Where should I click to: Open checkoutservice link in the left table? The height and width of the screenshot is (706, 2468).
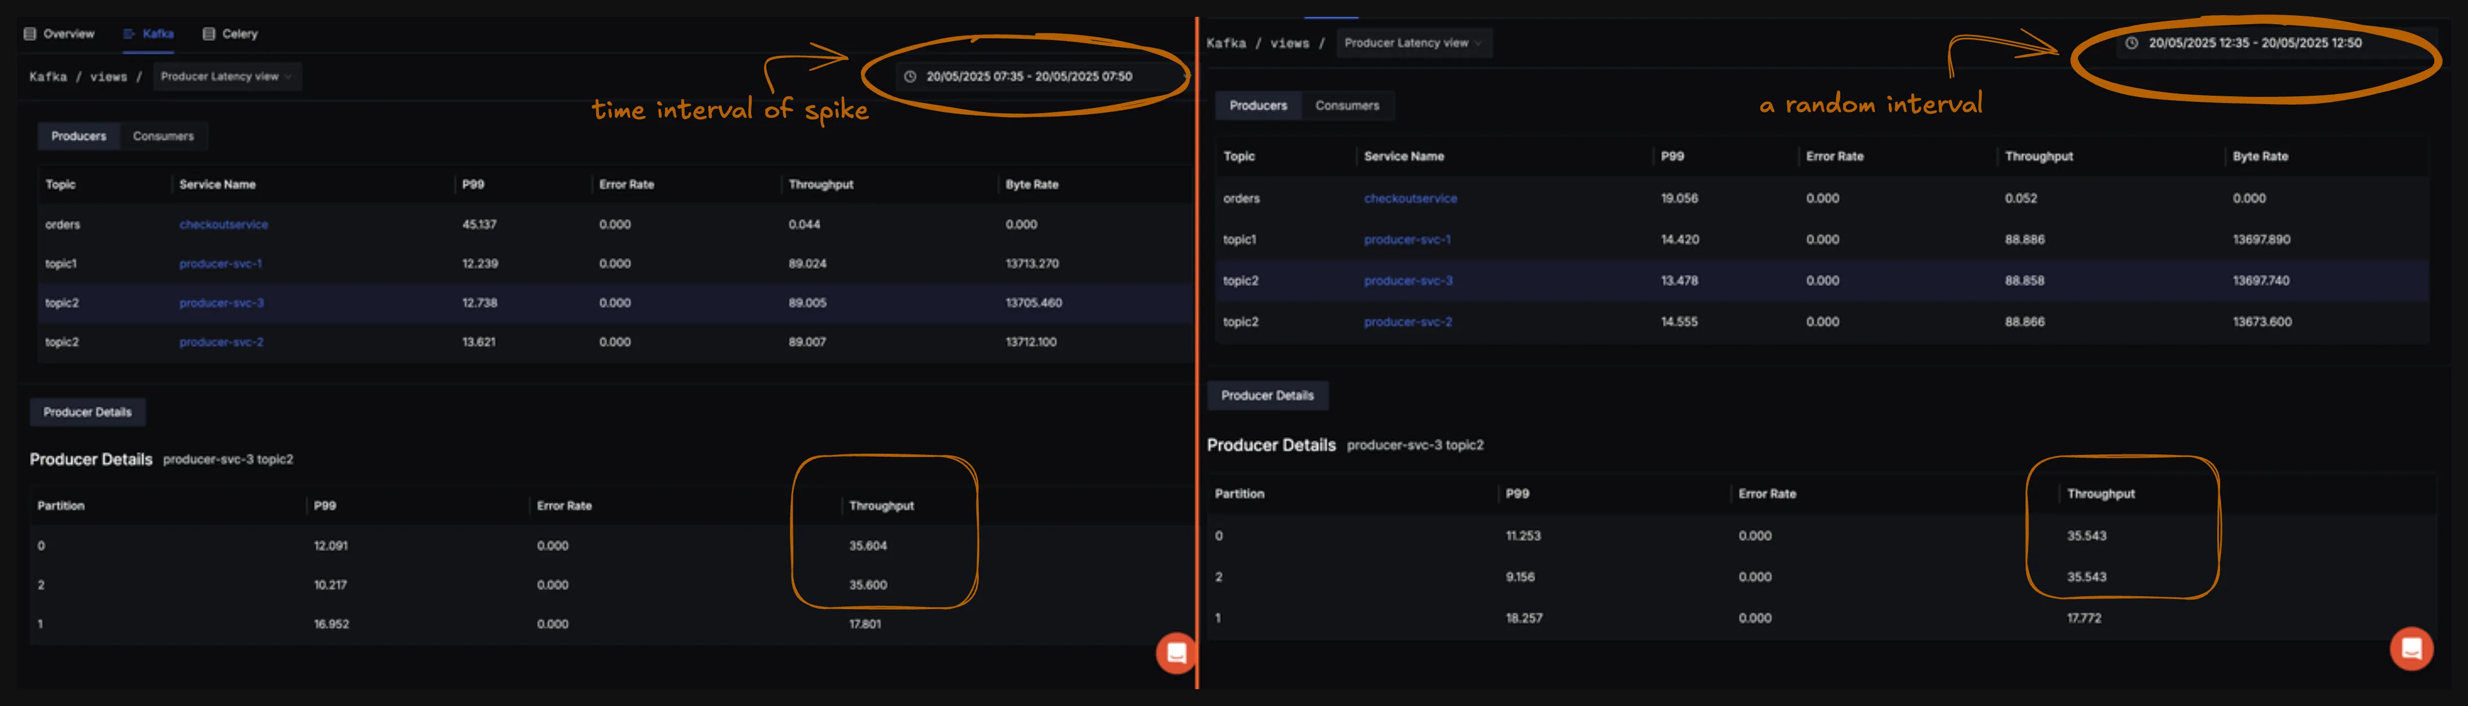[x=223, y=225]
